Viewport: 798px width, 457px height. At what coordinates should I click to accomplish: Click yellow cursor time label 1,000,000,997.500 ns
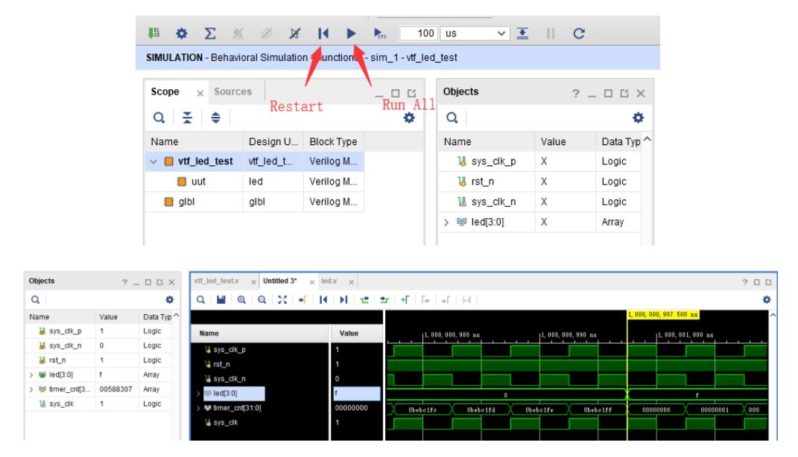point(663,315)
